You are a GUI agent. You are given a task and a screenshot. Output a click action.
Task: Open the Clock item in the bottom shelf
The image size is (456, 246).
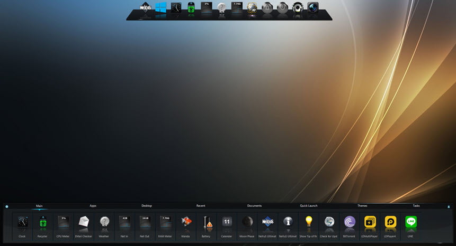pyautogui.click(x=22, y=222)
